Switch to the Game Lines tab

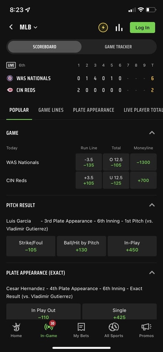(51, 110)
